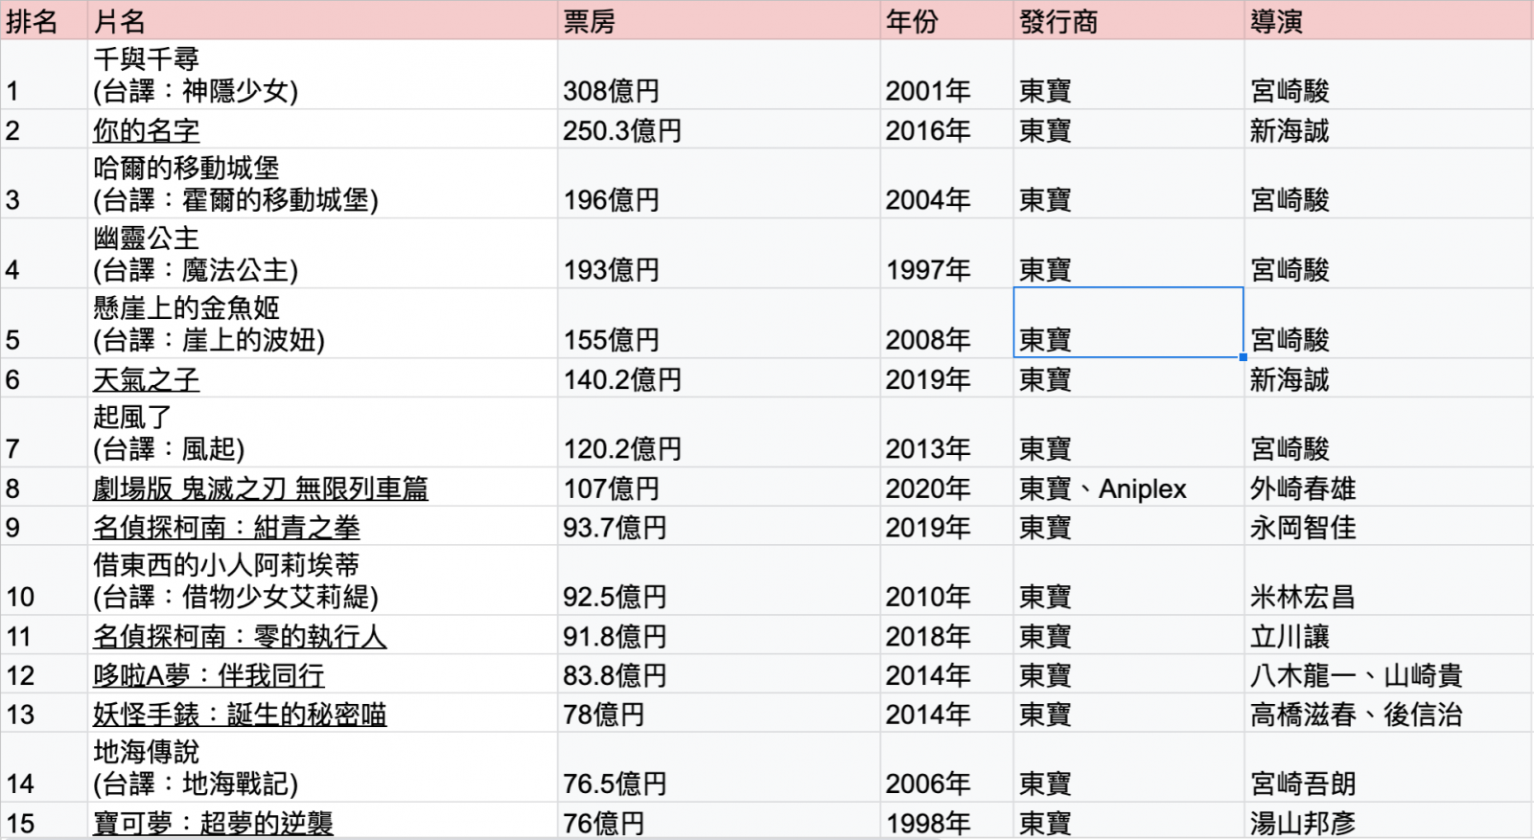
Task: Select the 年份 column header cell
Action: click(x=947, y=21)
